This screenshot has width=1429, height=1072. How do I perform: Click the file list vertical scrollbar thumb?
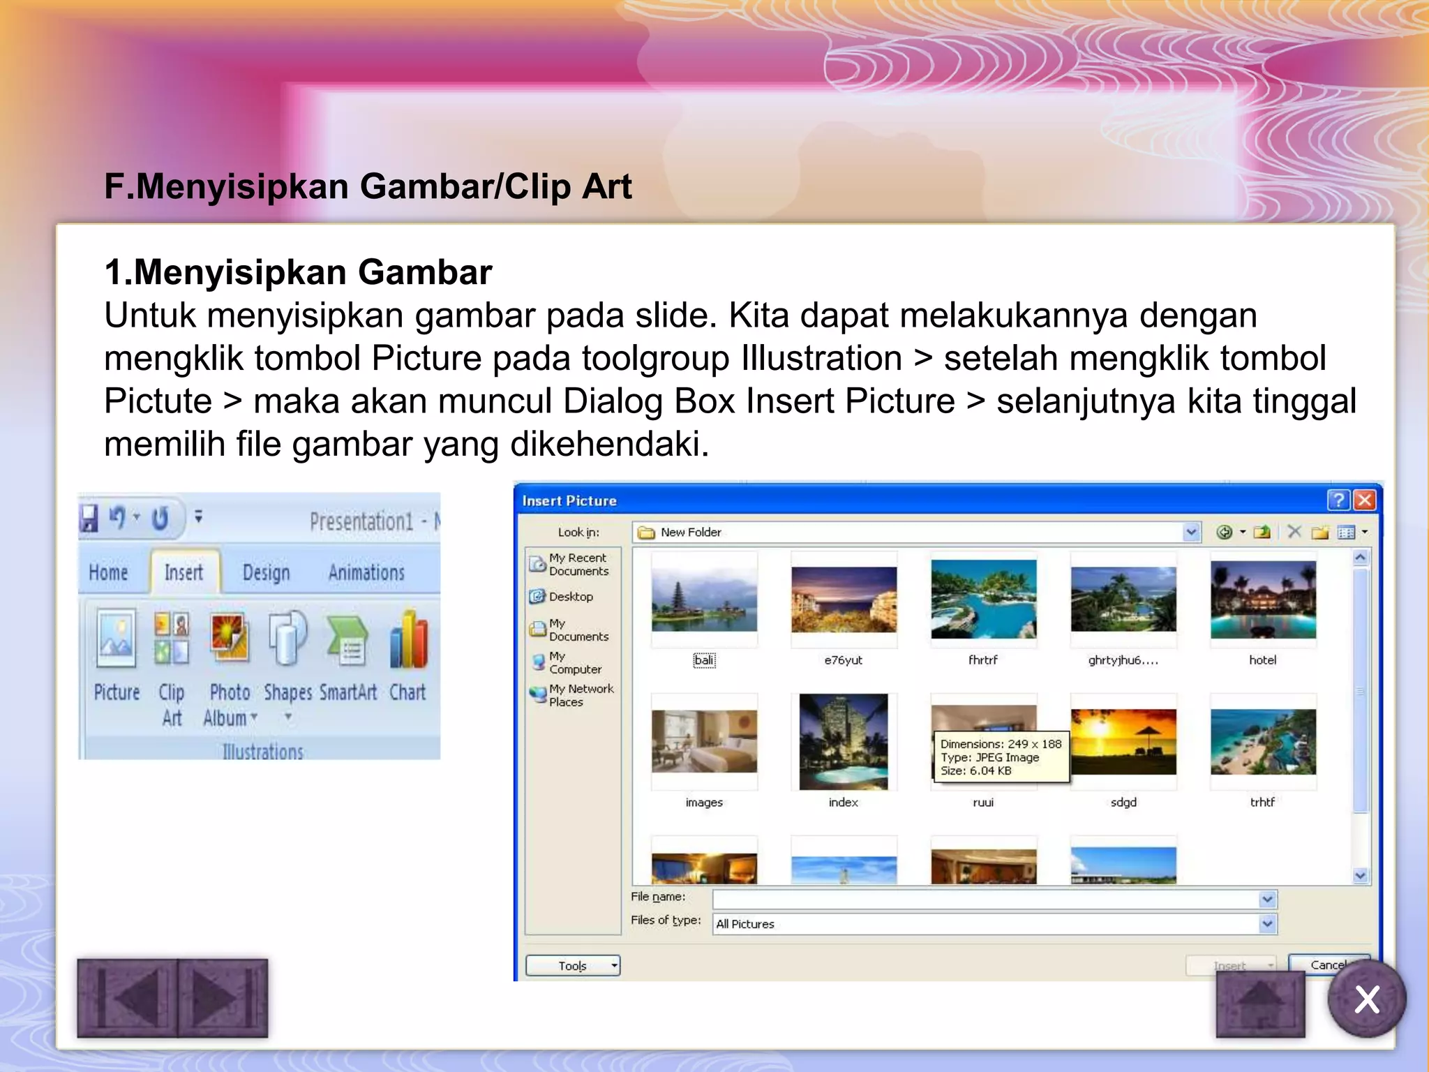coord(1360,690)
